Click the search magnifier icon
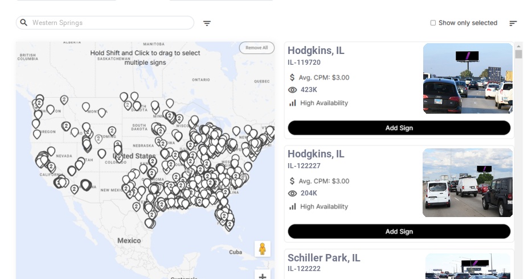The width and height of the screenshot is (524, 279). [x=24, y=23]
